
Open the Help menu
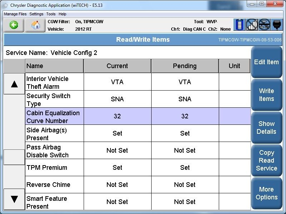[63, 14]
